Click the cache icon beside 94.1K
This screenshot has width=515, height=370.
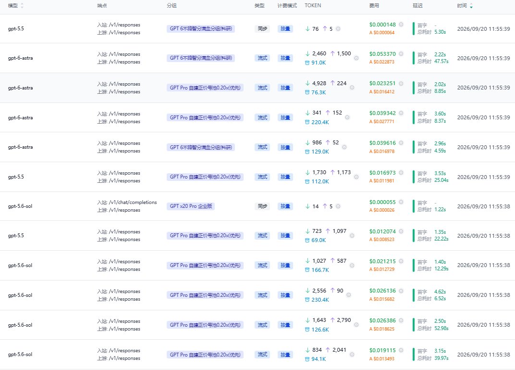[x=307, y=359]
